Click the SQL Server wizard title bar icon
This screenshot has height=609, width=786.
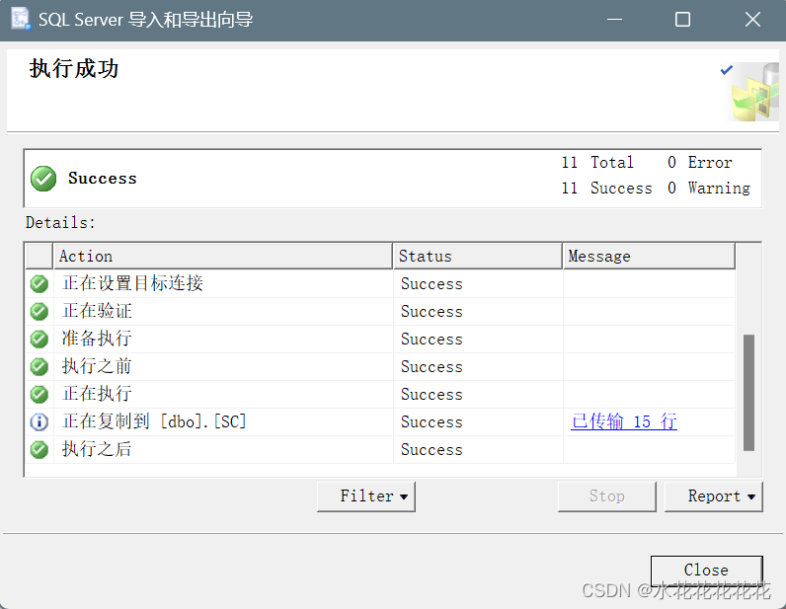[x=21, y=19]
